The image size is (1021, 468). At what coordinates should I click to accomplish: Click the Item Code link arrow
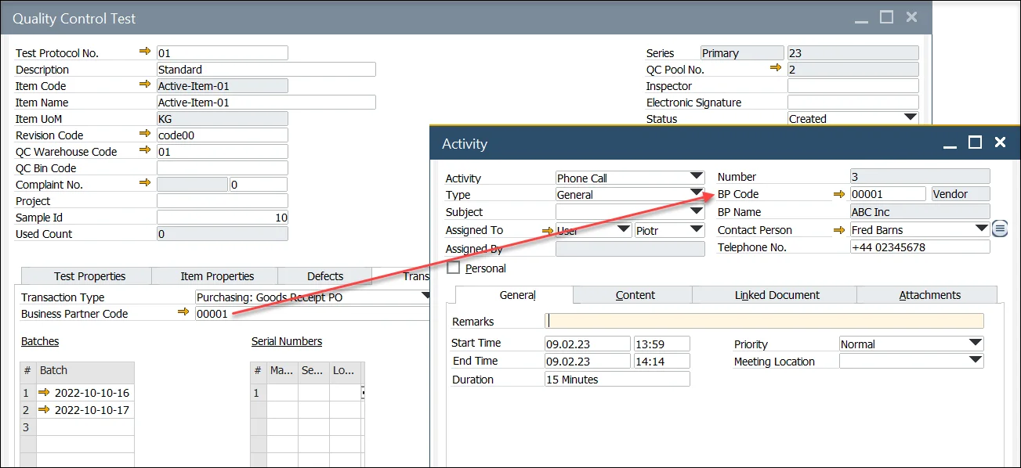(x=145, y=85)
